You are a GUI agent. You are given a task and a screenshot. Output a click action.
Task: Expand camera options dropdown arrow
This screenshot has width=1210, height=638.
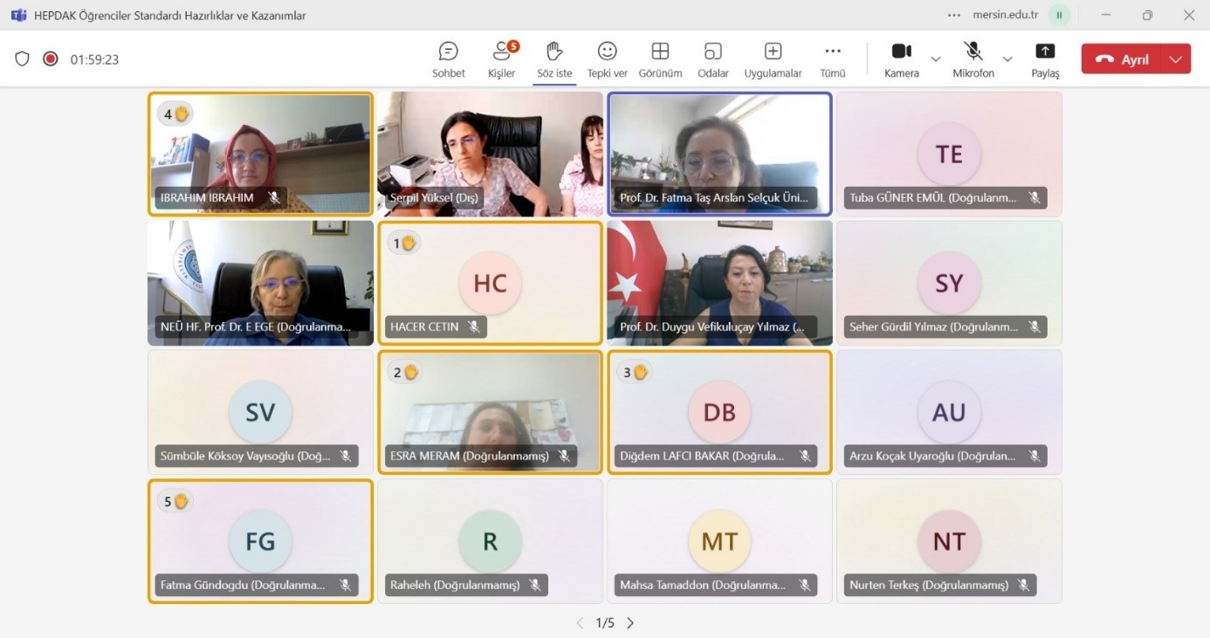click(936, 59)
